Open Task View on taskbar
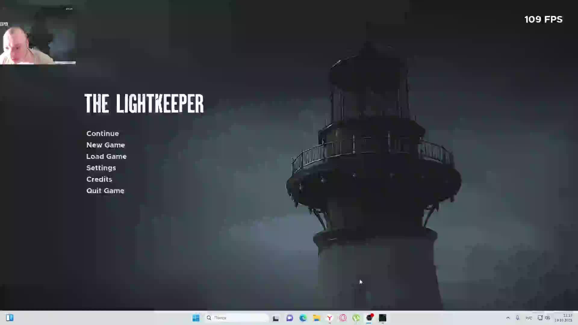 click(276, 318)
